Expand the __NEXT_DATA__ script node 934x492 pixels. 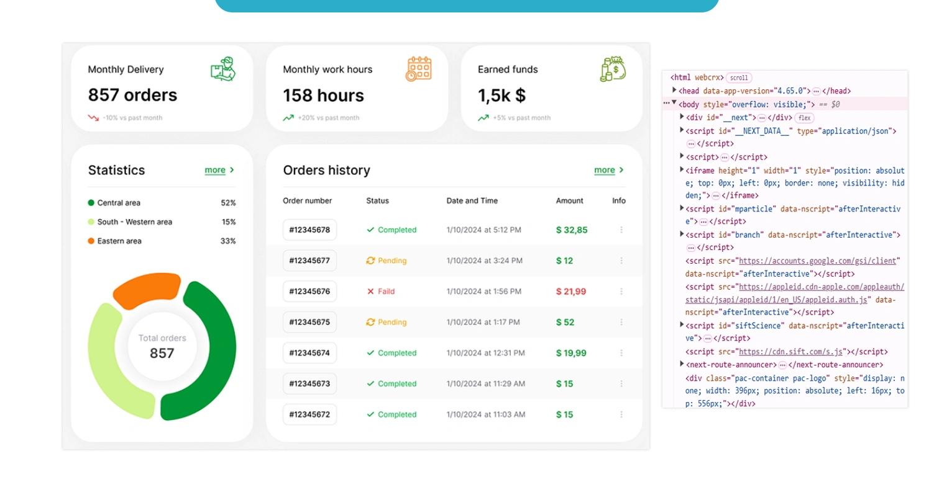[682, 131]
